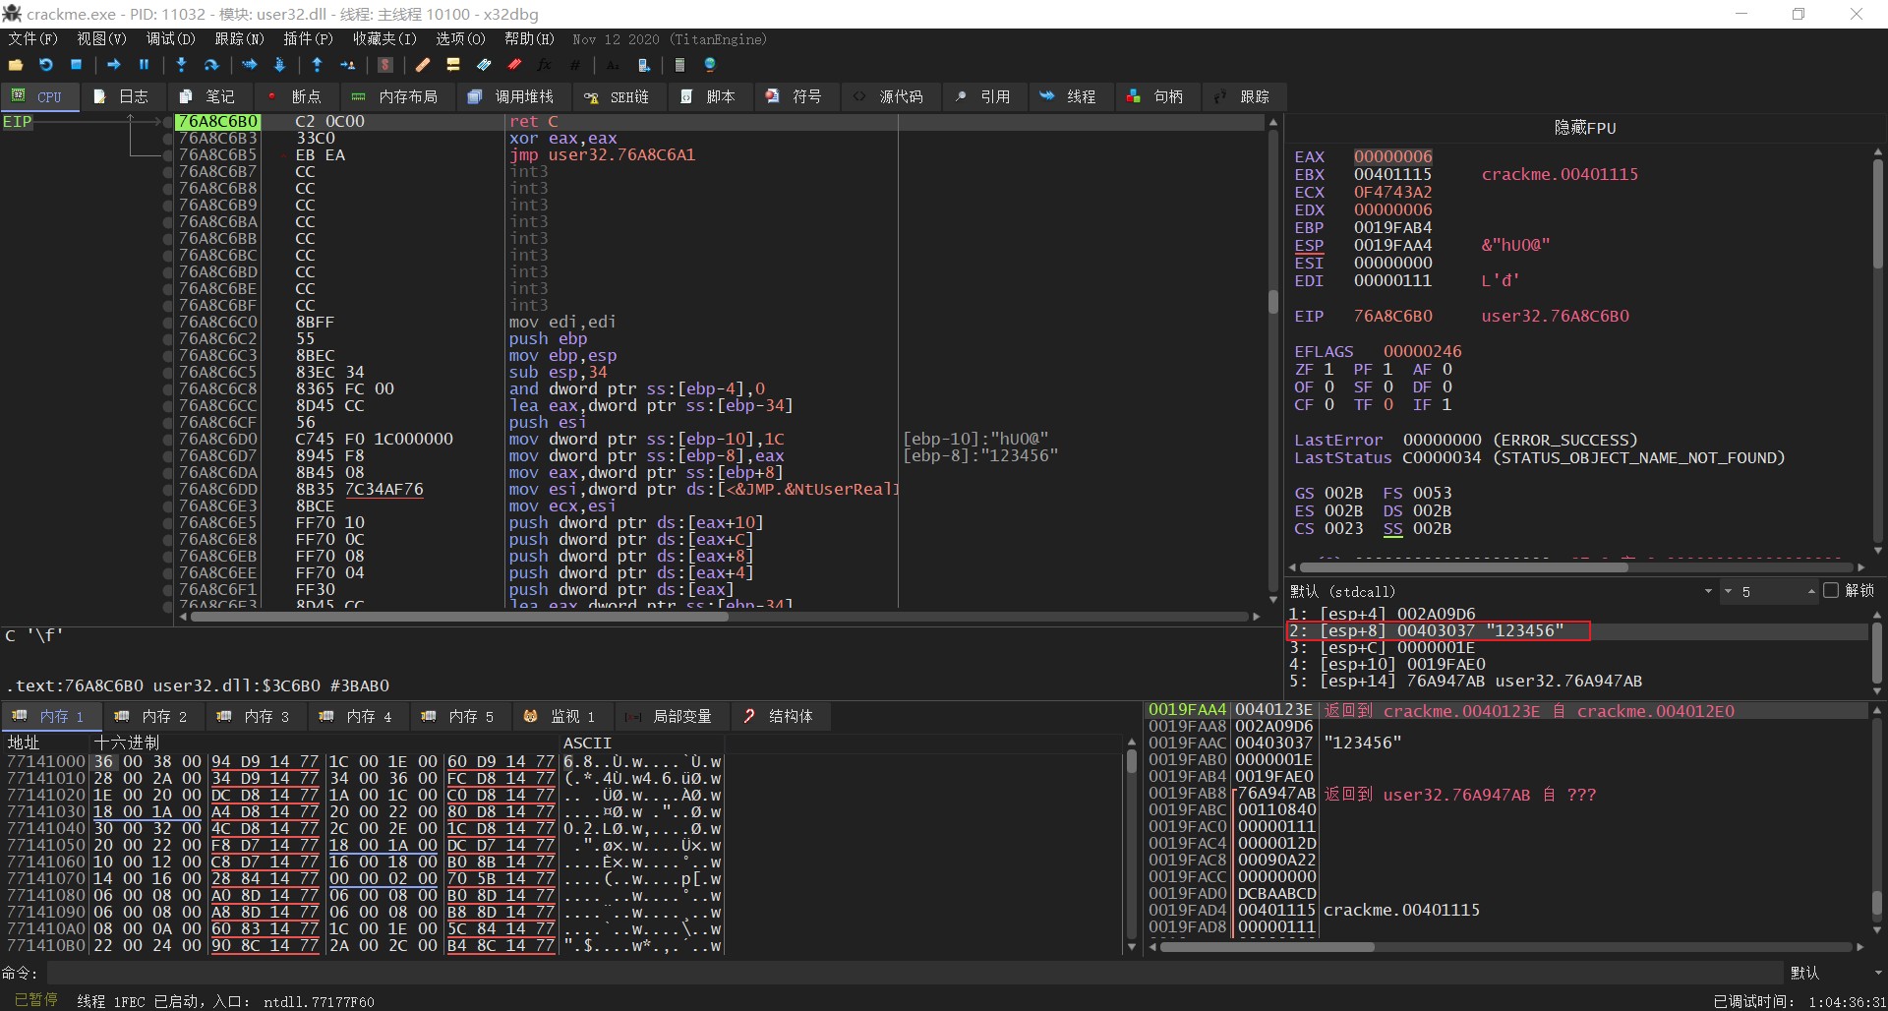Click the open file folder icon
This screenshot has height=1011, width=1888.
[15, 65]
